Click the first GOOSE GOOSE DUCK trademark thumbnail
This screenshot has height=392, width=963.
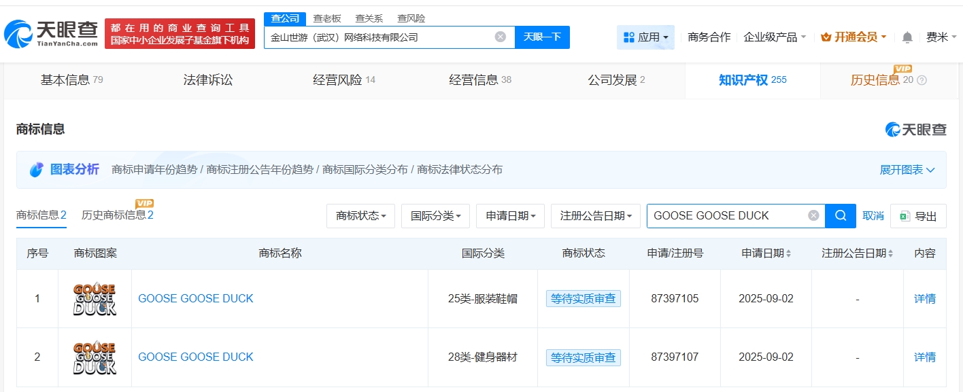pyautogui.click(x=95, y=299)
